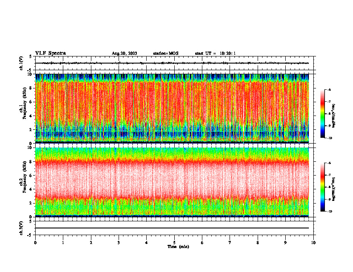Click the "VLF Spectra" plot title
Screen dimensions: 353x272
50,53
